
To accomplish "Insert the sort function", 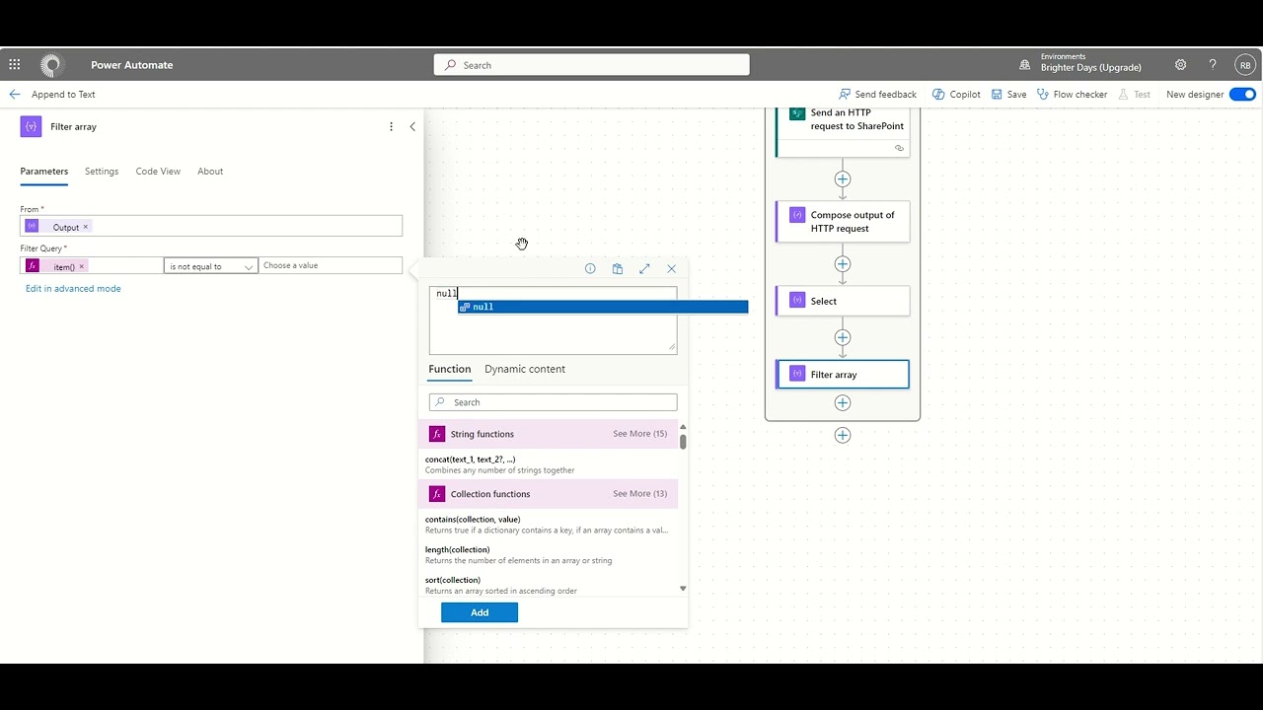I will (548, 586).
